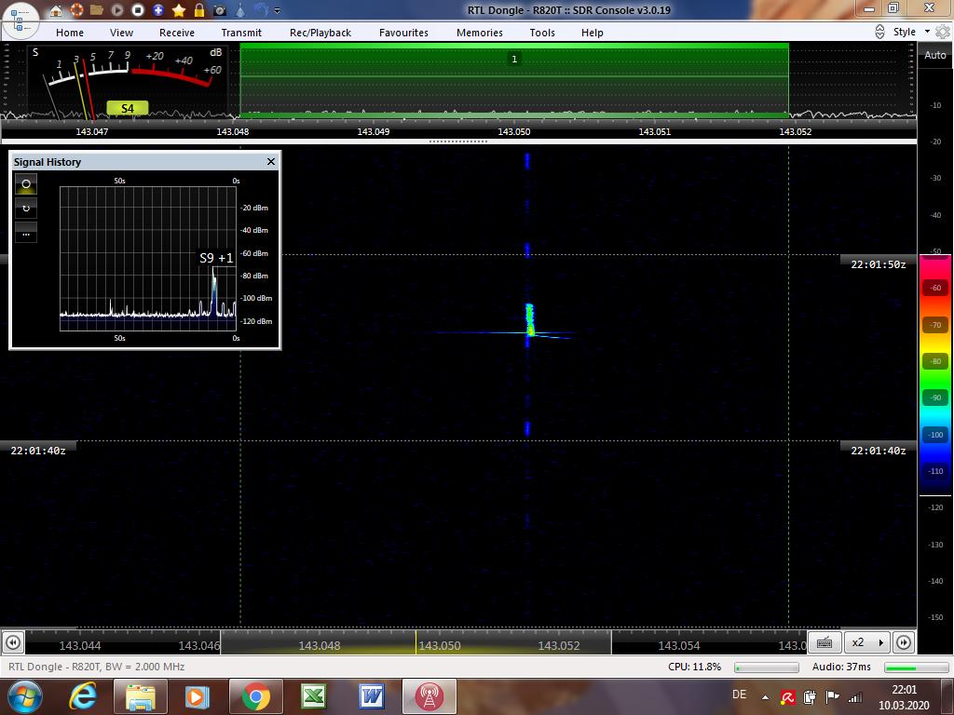Click the -110 blue level on color scale
Viewport: 954px width, 715px height.
click(x=935, y=470)
